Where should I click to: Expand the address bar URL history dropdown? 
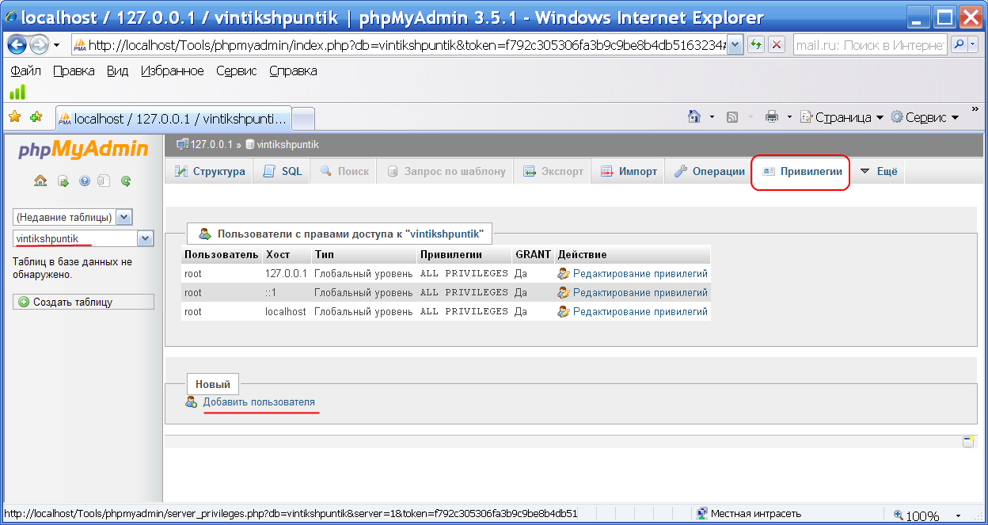tap(735, 45)
